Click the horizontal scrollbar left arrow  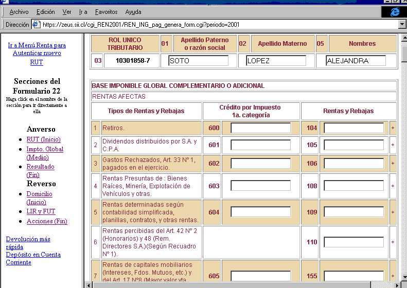[x=89, y=285]
